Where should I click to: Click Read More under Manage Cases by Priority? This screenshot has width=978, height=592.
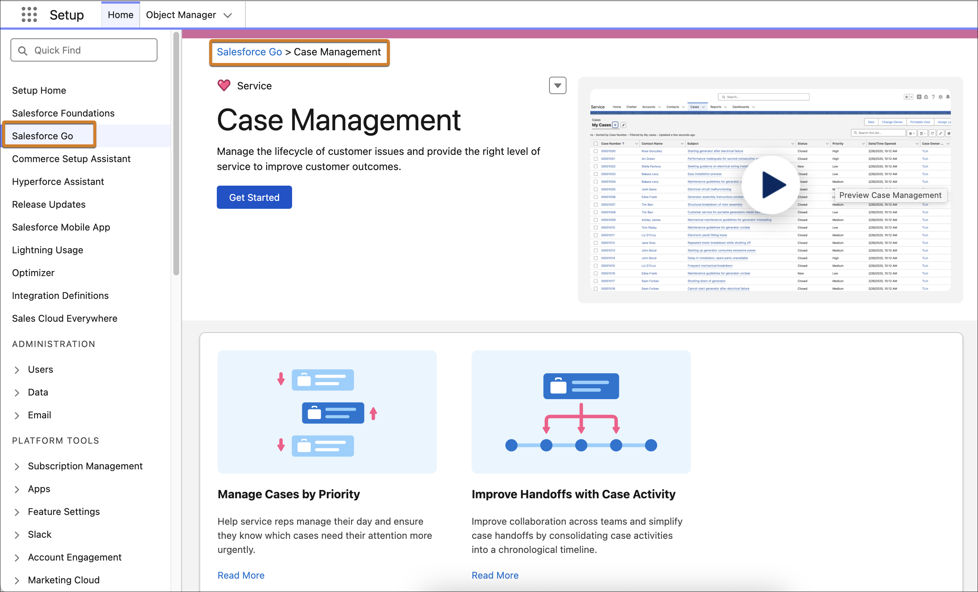point(241,575)
